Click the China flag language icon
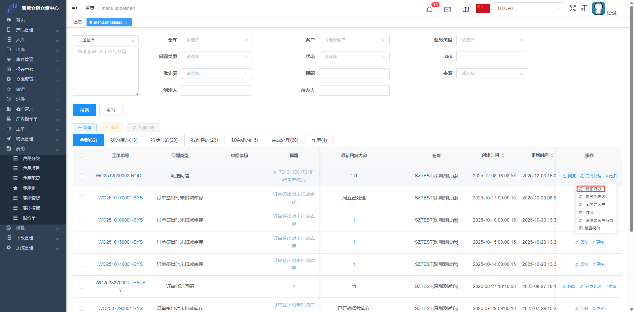Viewport: 634px width, 312px height. [x=483, y=9]
